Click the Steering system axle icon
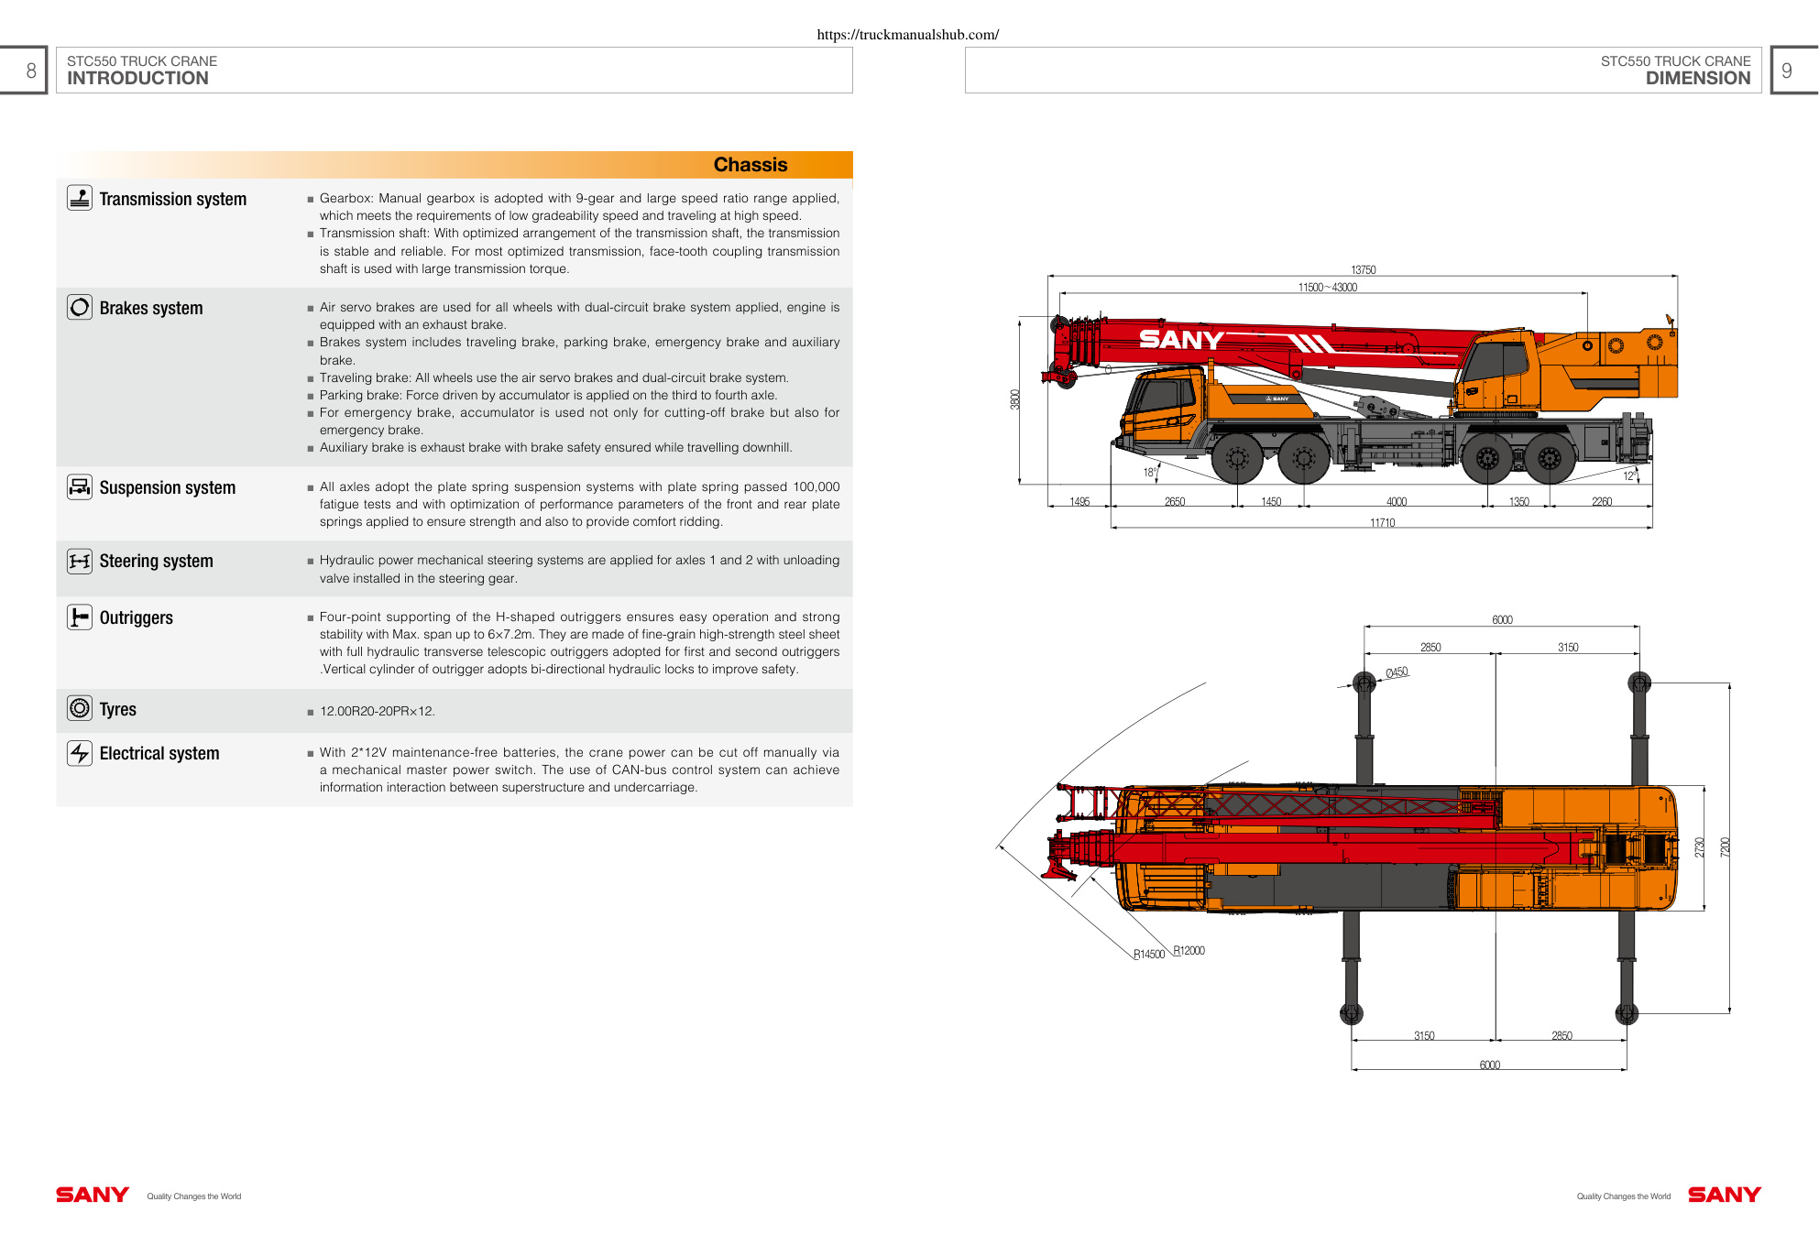Viewport: 1819px width, 1234px height. click(x=80, y=561)
